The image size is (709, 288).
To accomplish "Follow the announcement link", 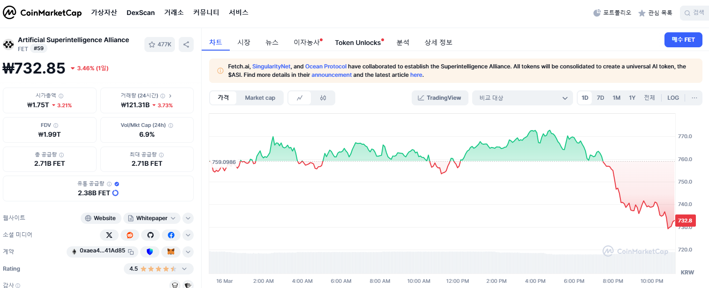I will tap(332, 75).
